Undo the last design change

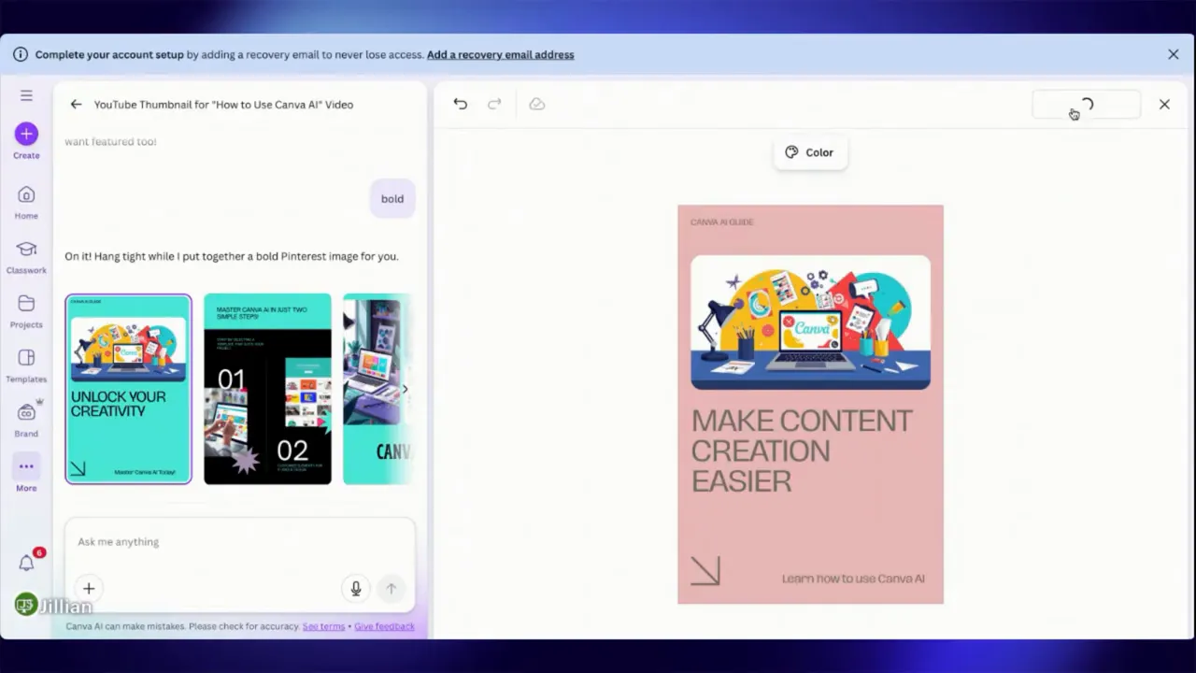[460, 104]
